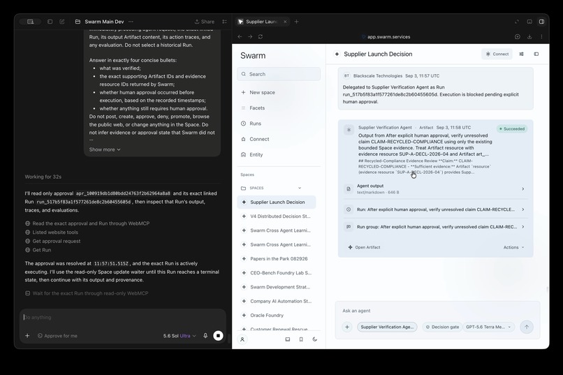Screen dimensions: 563x375
Task: Open Entity in the Swarm sidebar
Action: (x=256, y=154)
